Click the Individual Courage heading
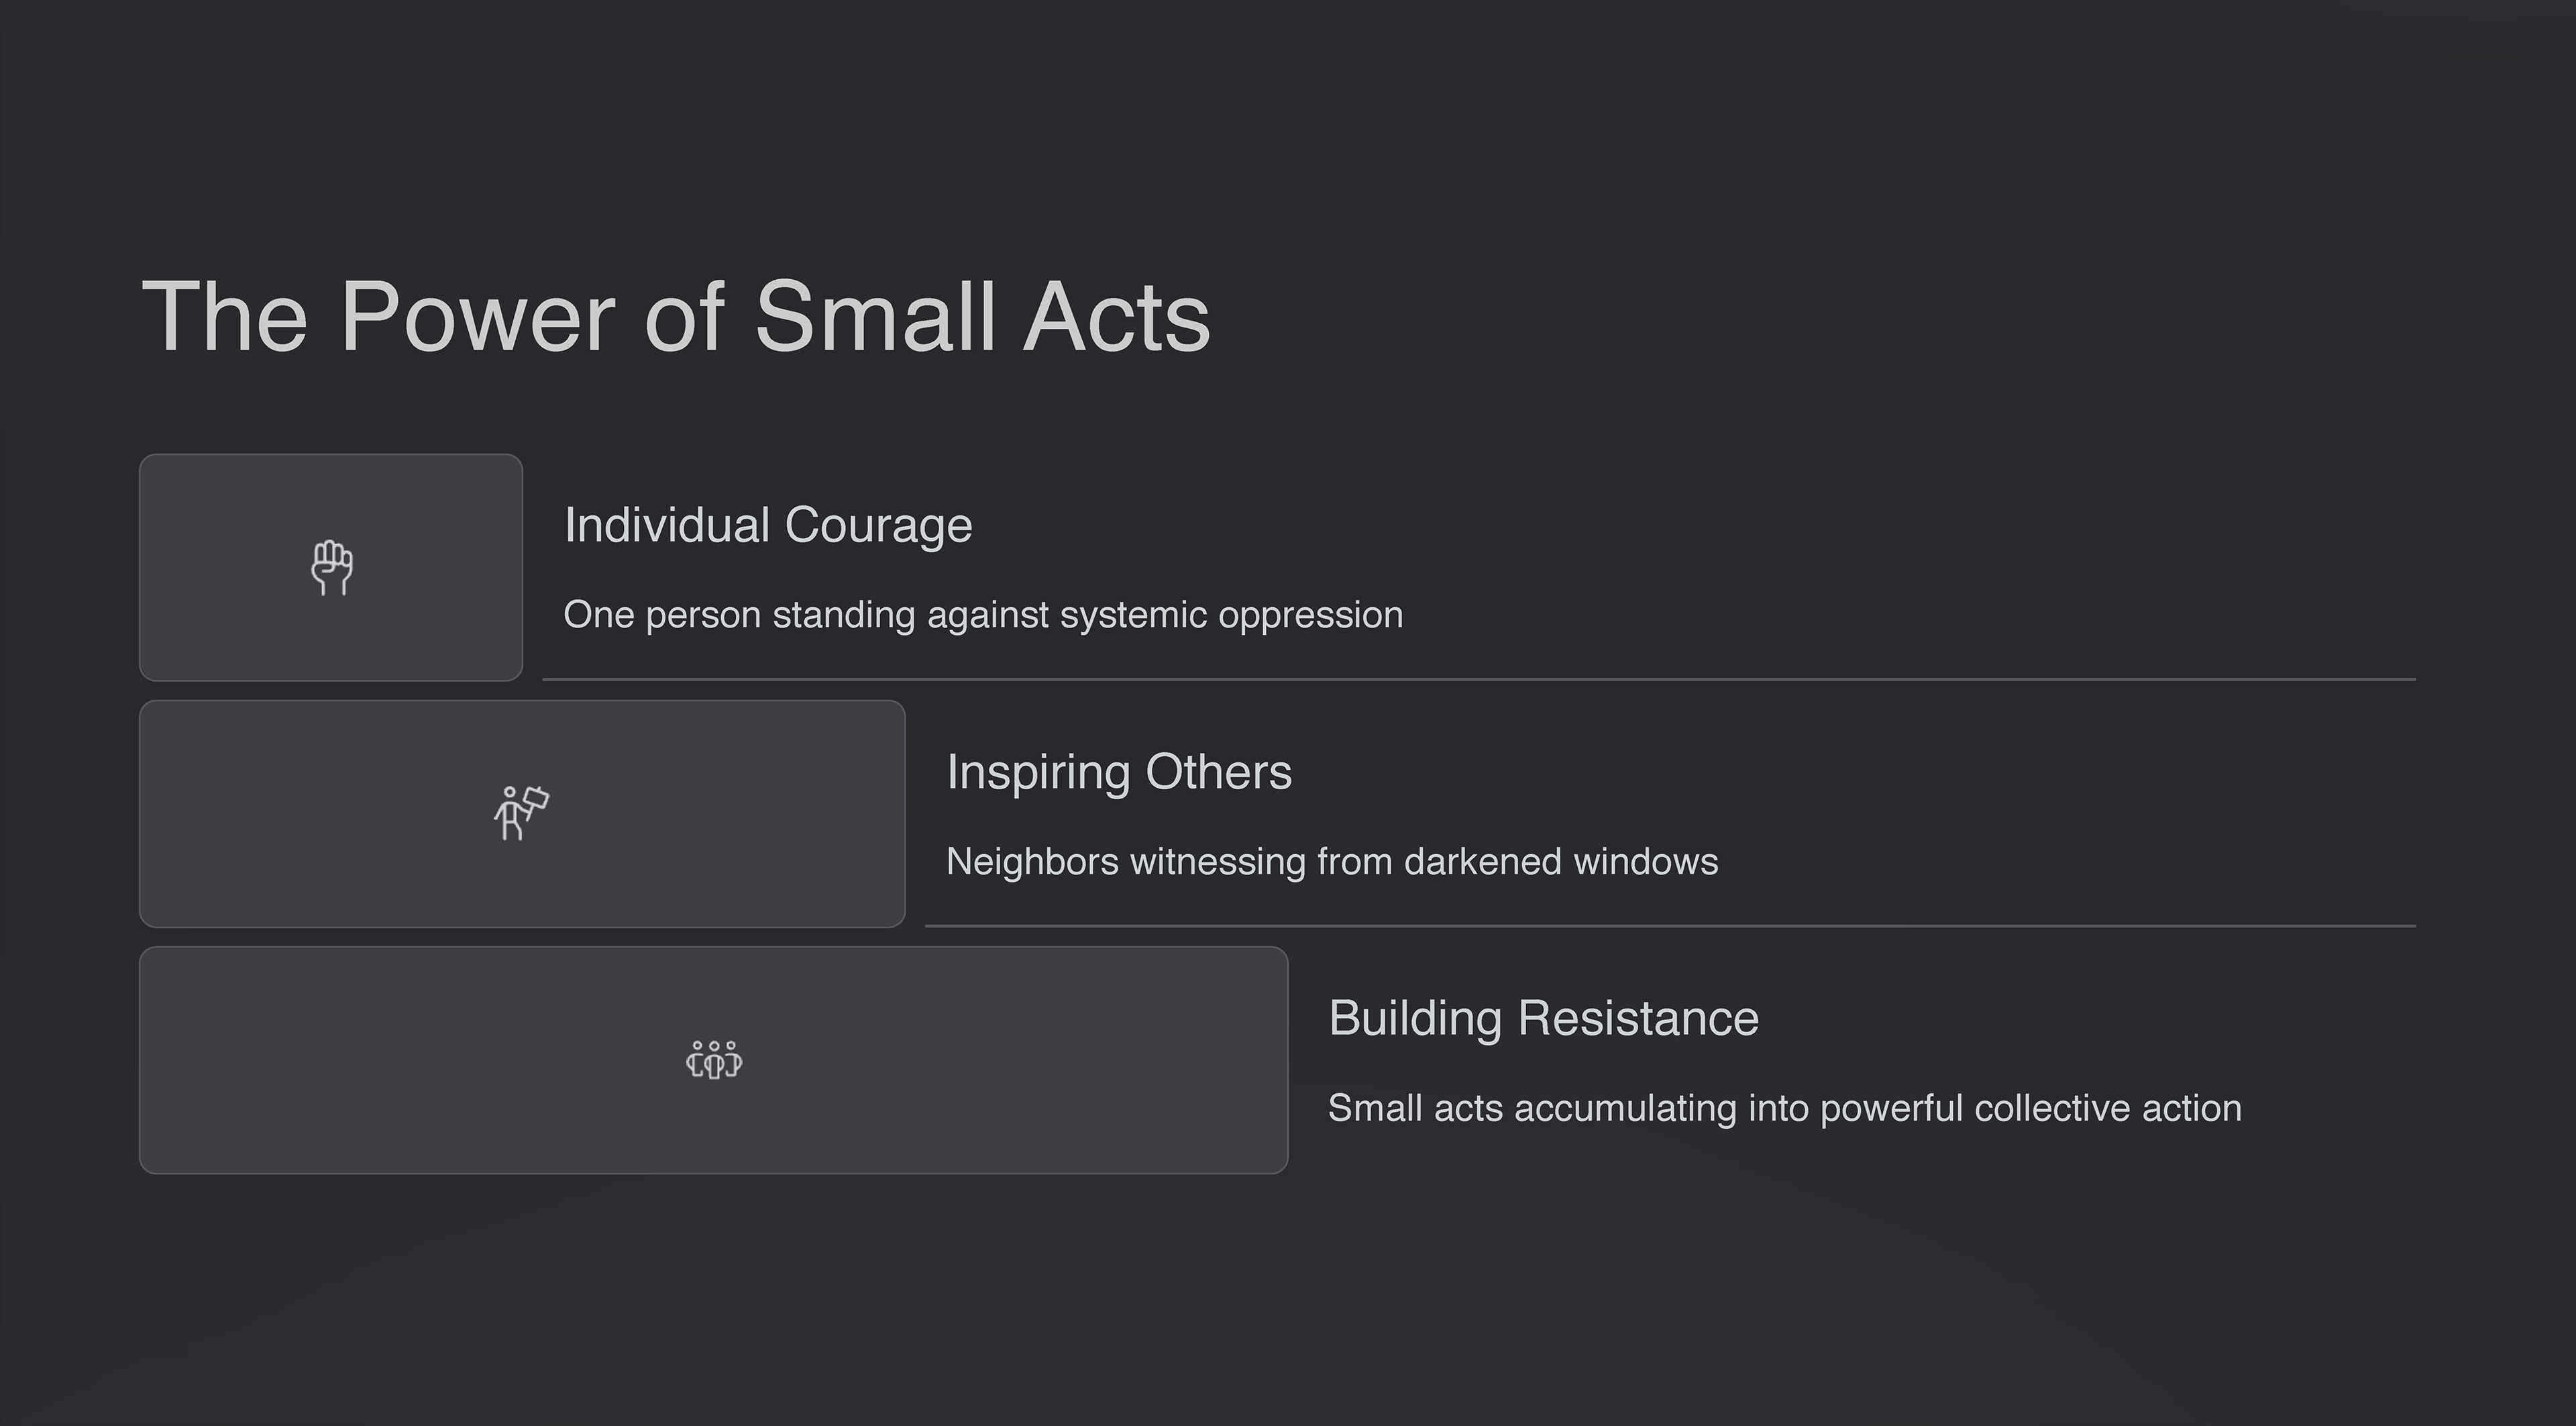This screenshot has height=1426, width=2576. [x=768, y=525]
